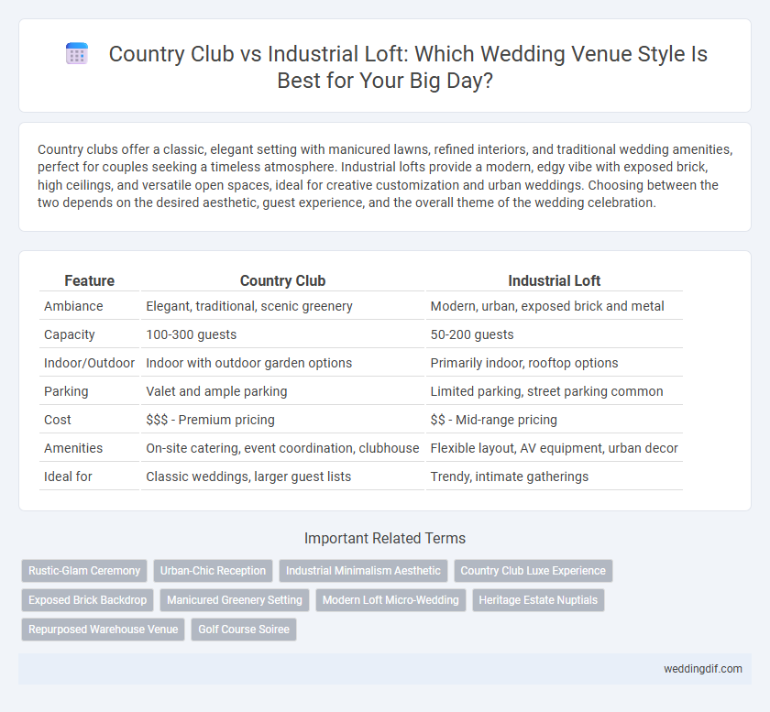Click the intro paragraph about country clubs

pos(385,176)
